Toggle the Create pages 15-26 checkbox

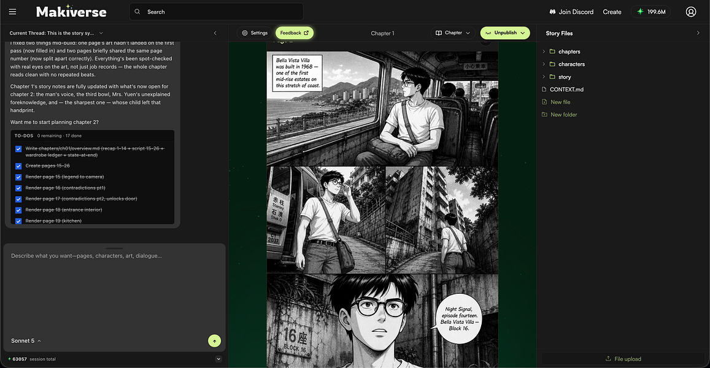click(x=18, y=166)
